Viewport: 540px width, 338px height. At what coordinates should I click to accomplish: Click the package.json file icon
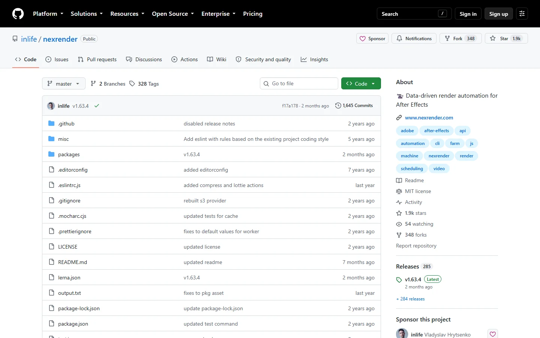point(51,324)
